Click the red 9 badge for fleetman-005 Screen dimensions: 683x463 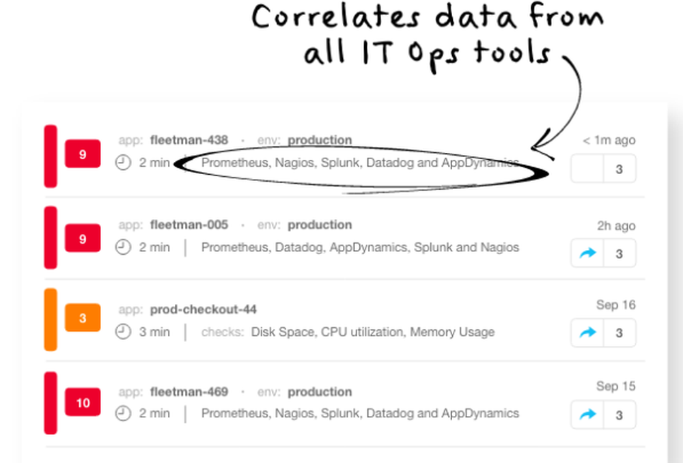[83, 239]
